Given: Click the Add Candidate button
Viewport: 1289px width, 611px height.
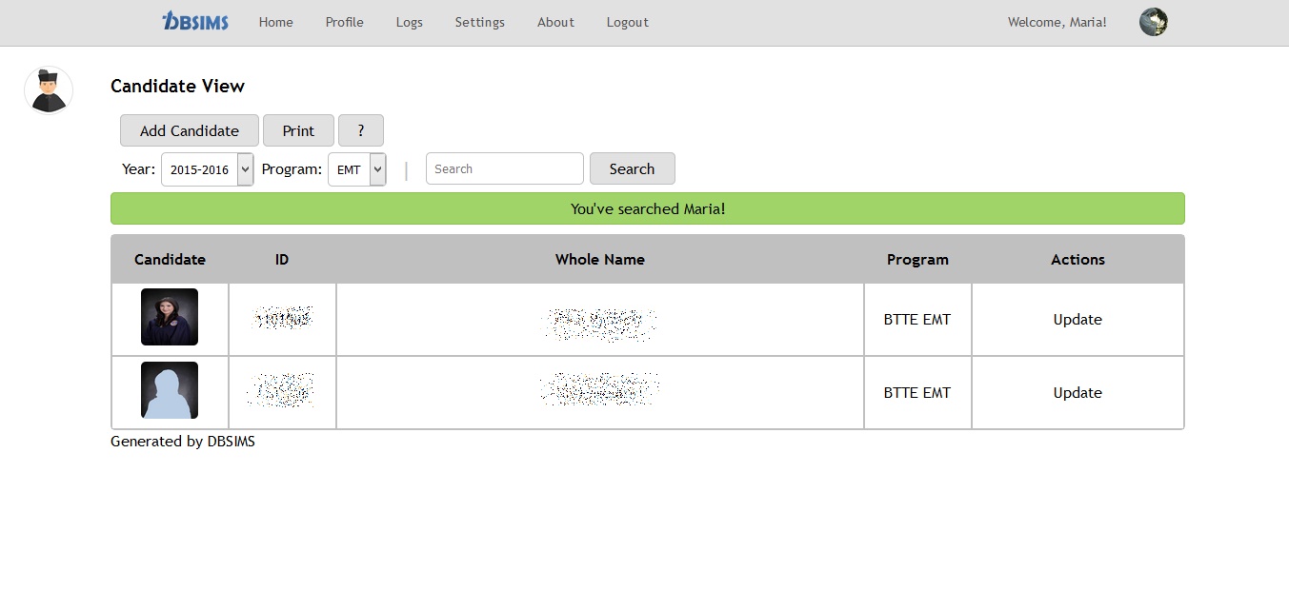Looking at the screenshot, I should point(188,130).
